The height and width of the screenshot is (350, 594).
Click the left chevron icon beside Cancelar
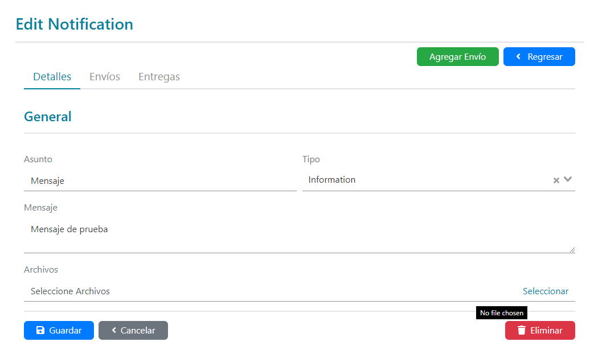tap(114, 331)
